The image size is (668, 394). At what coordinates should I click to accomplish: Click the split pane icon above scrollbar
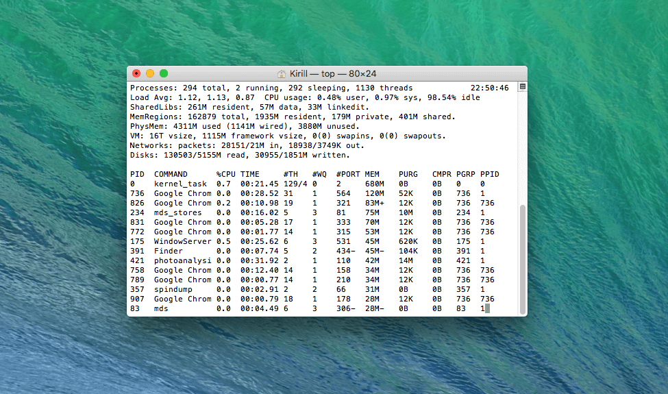click(x=522, y=87)
